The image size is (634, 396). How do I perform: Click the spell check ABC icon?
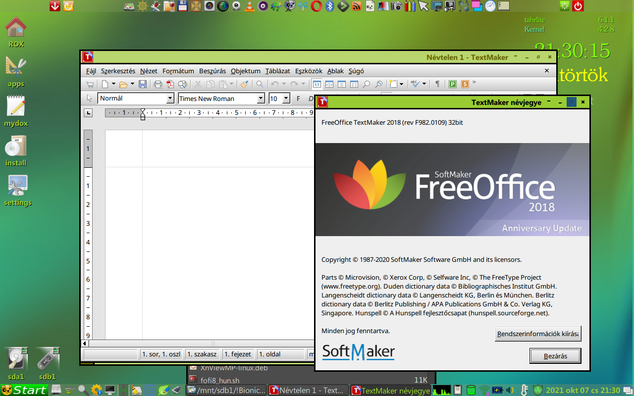coord(416,84)
